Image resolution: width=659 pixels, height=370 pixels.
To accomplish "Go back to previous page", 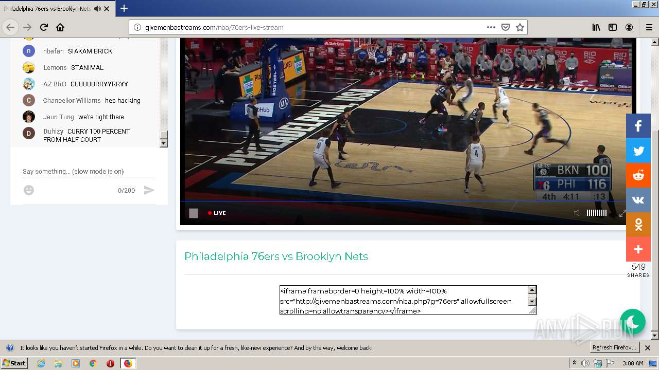I will pos(10,27).
